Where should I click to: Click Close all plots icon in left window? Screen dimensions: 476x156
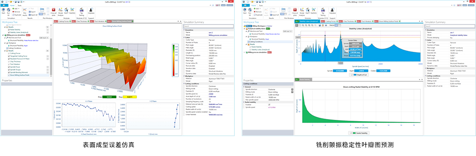click(x=54, y=11)
